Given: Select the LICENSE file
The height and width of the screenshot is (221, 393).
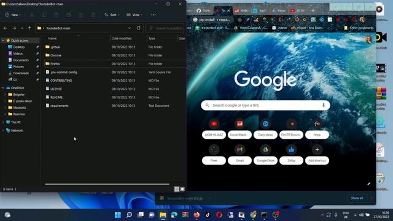Looking at the screenshot, I should pyautogui.click(x=115, y=89).
